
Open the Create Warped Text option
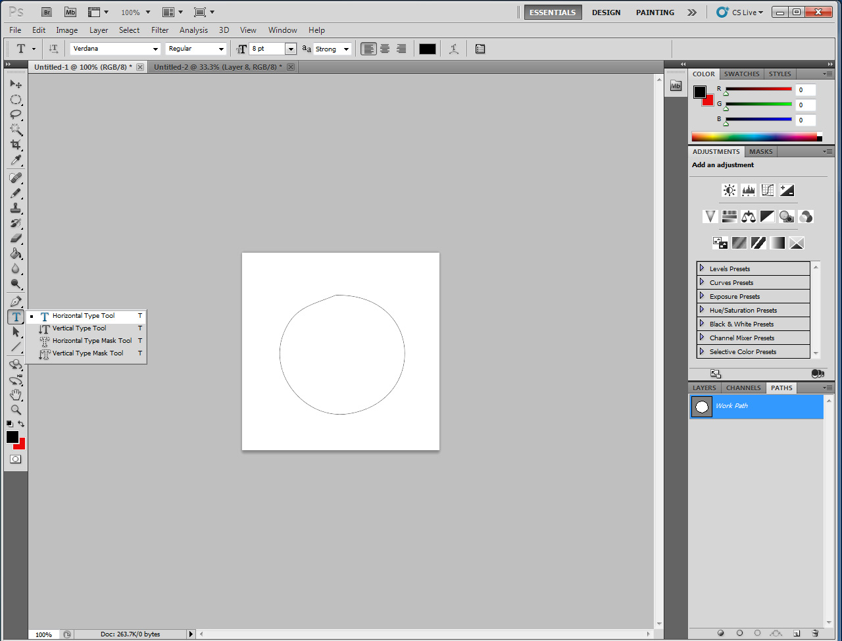[x=454, y=49]
